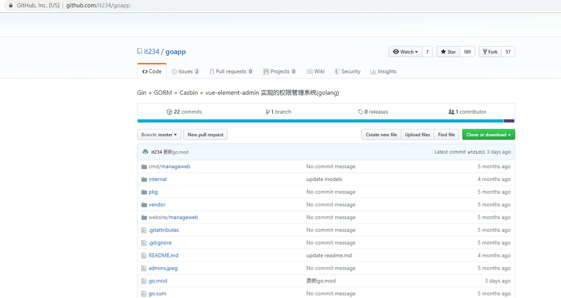Click the file icon for .gitignore
This screenshot has height=298, width=561.
point(144,243)
